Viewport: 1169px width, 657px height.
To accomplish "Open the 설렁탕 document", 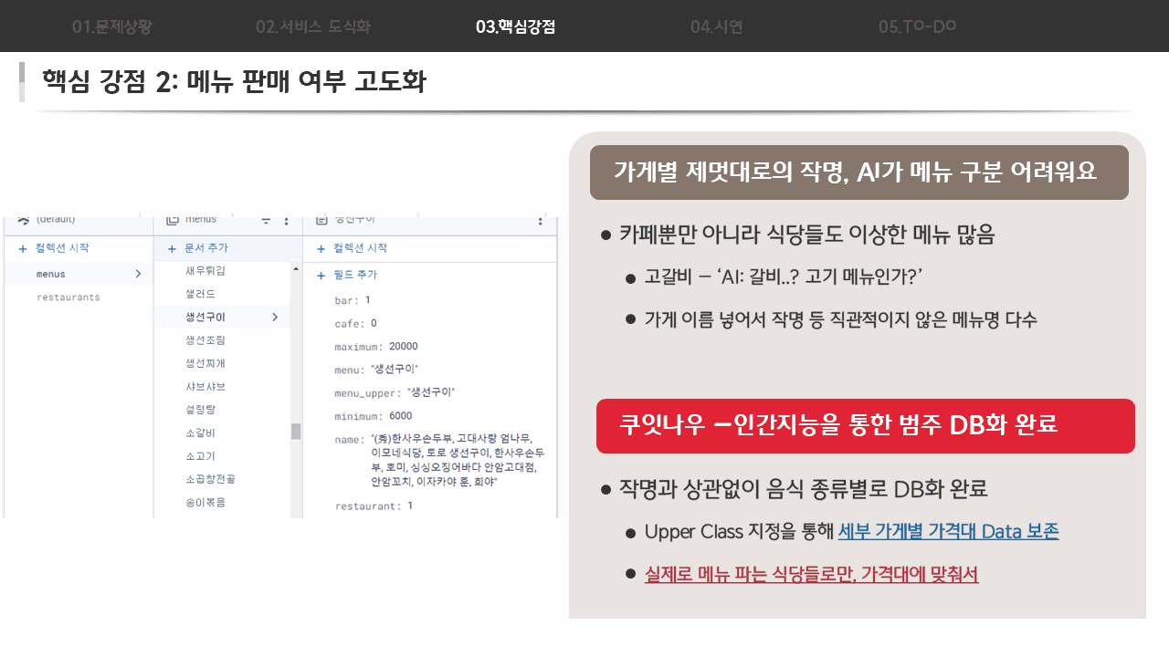I will click(x=200, y=410).
